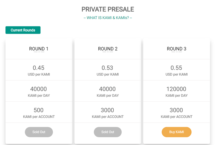Click Round 1's 40000 KAMI per DAY

(x=39, y=92)
